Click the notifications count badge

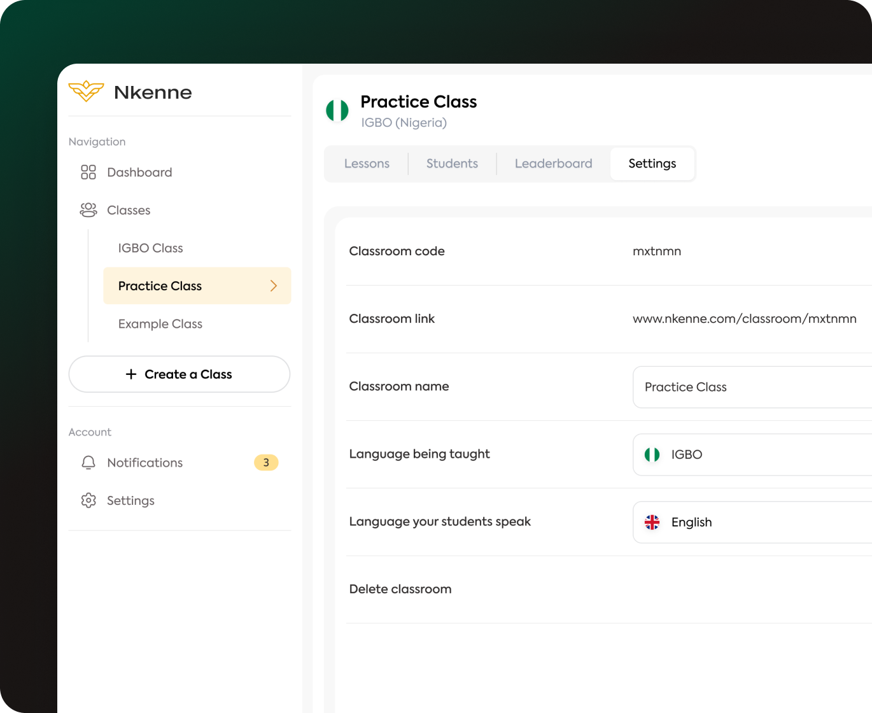tap(266, 463)
